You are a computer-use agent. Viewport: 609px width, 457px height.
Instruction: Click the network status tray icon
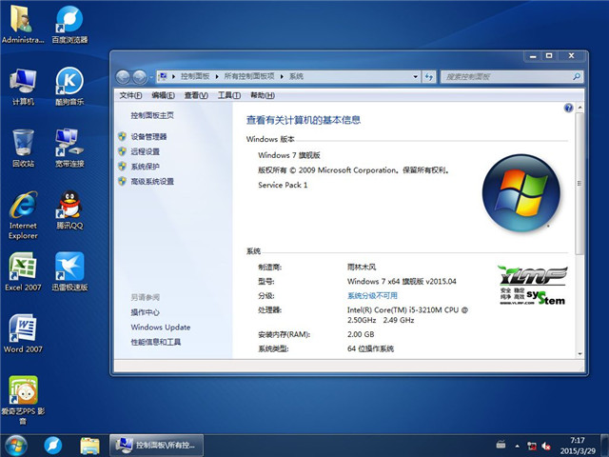pyautogui.click(x=532, y=446)
